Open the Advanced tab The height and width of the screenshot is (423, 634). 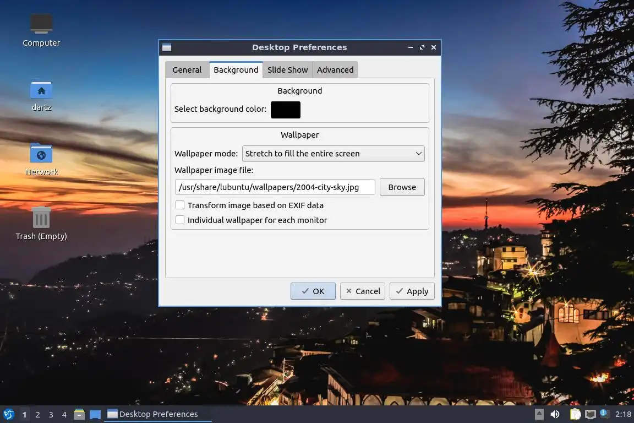(335, 69)
